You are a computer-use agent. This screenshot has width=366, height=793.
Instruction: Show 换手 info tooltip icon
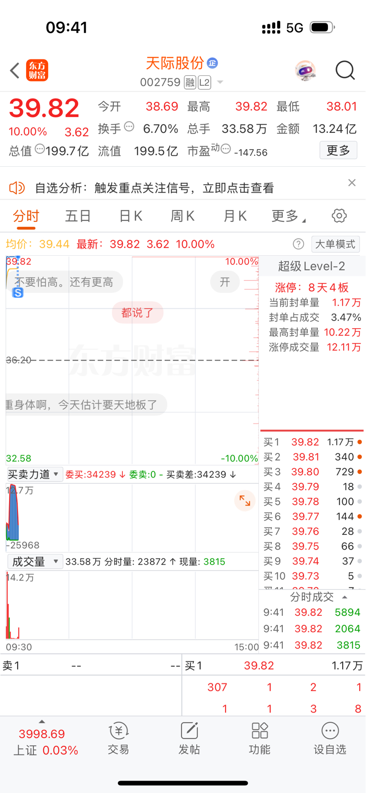[x=129, y=127]
